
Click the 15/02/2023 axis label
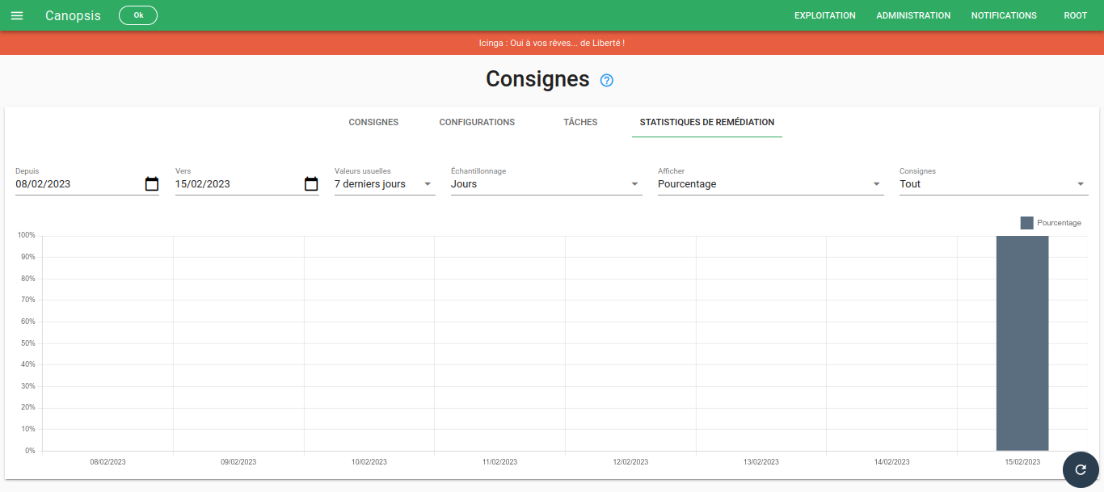click(x=1022, y=462)
